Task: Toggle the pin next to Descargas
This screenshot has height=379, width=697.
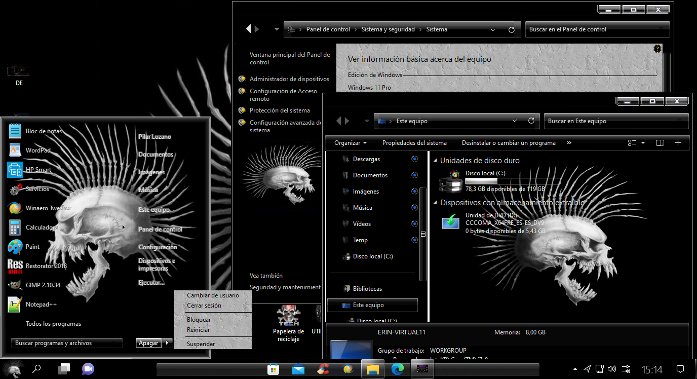Action: [414, 159]
